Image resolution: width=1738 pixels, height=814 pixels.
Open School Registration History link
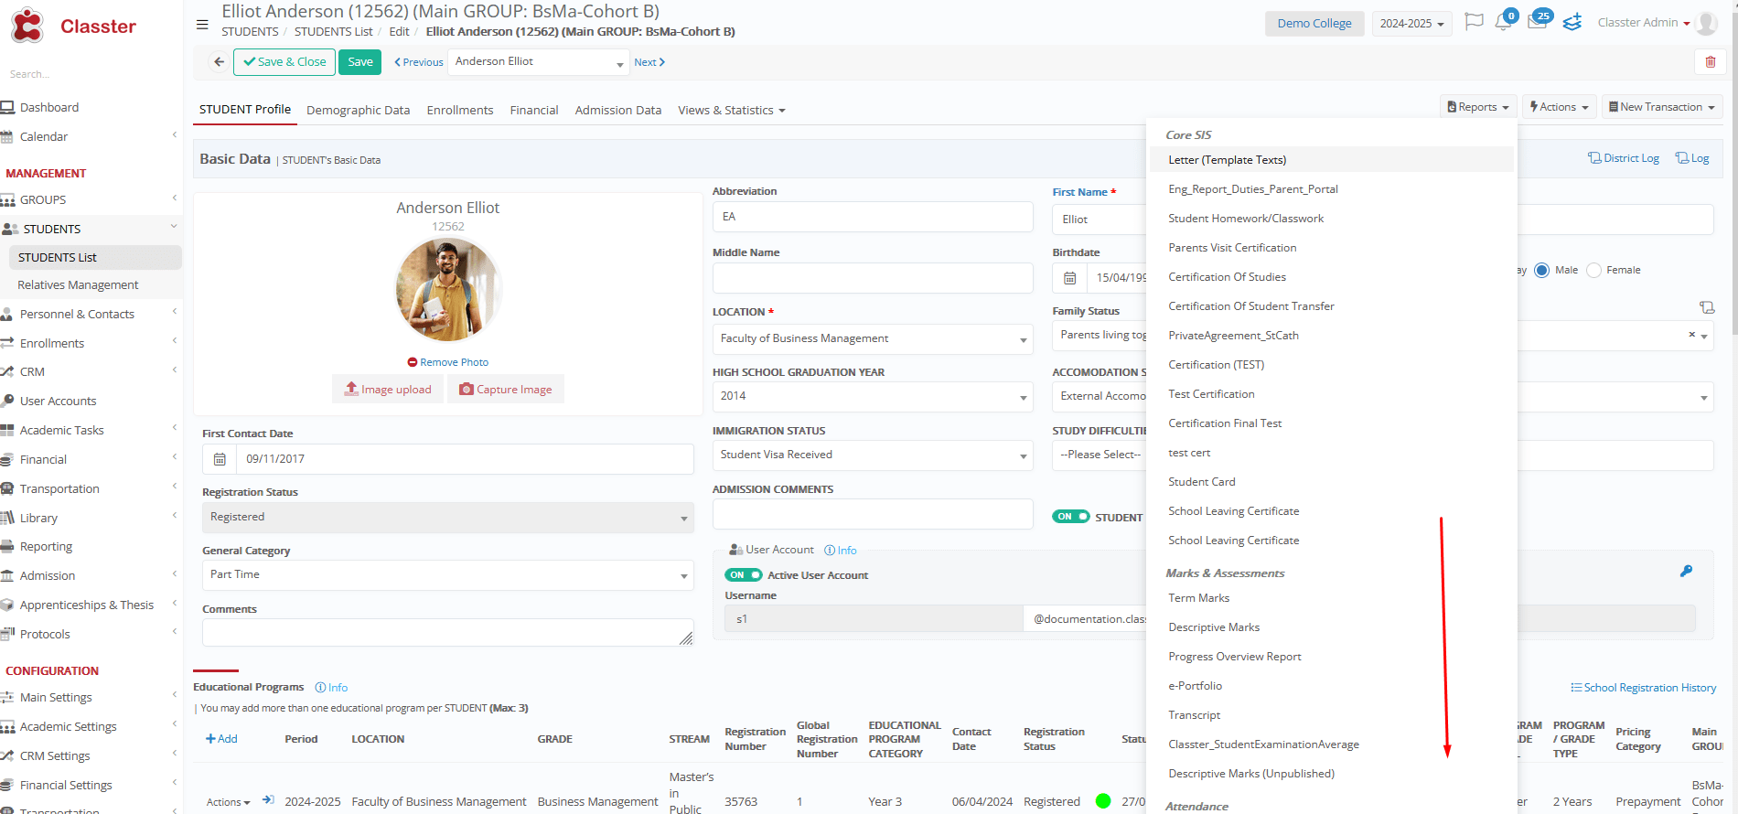point(1643,688)
